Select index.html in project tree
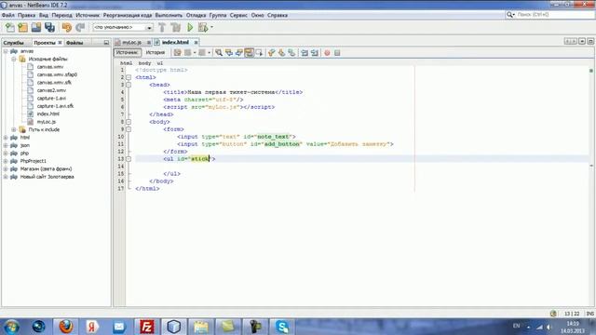Screen dimensions: 596x335 click(47, 114)
